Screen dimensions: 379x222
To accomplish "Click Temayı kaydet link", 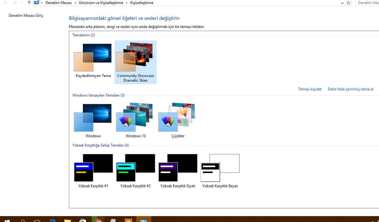I will [310, 89].
